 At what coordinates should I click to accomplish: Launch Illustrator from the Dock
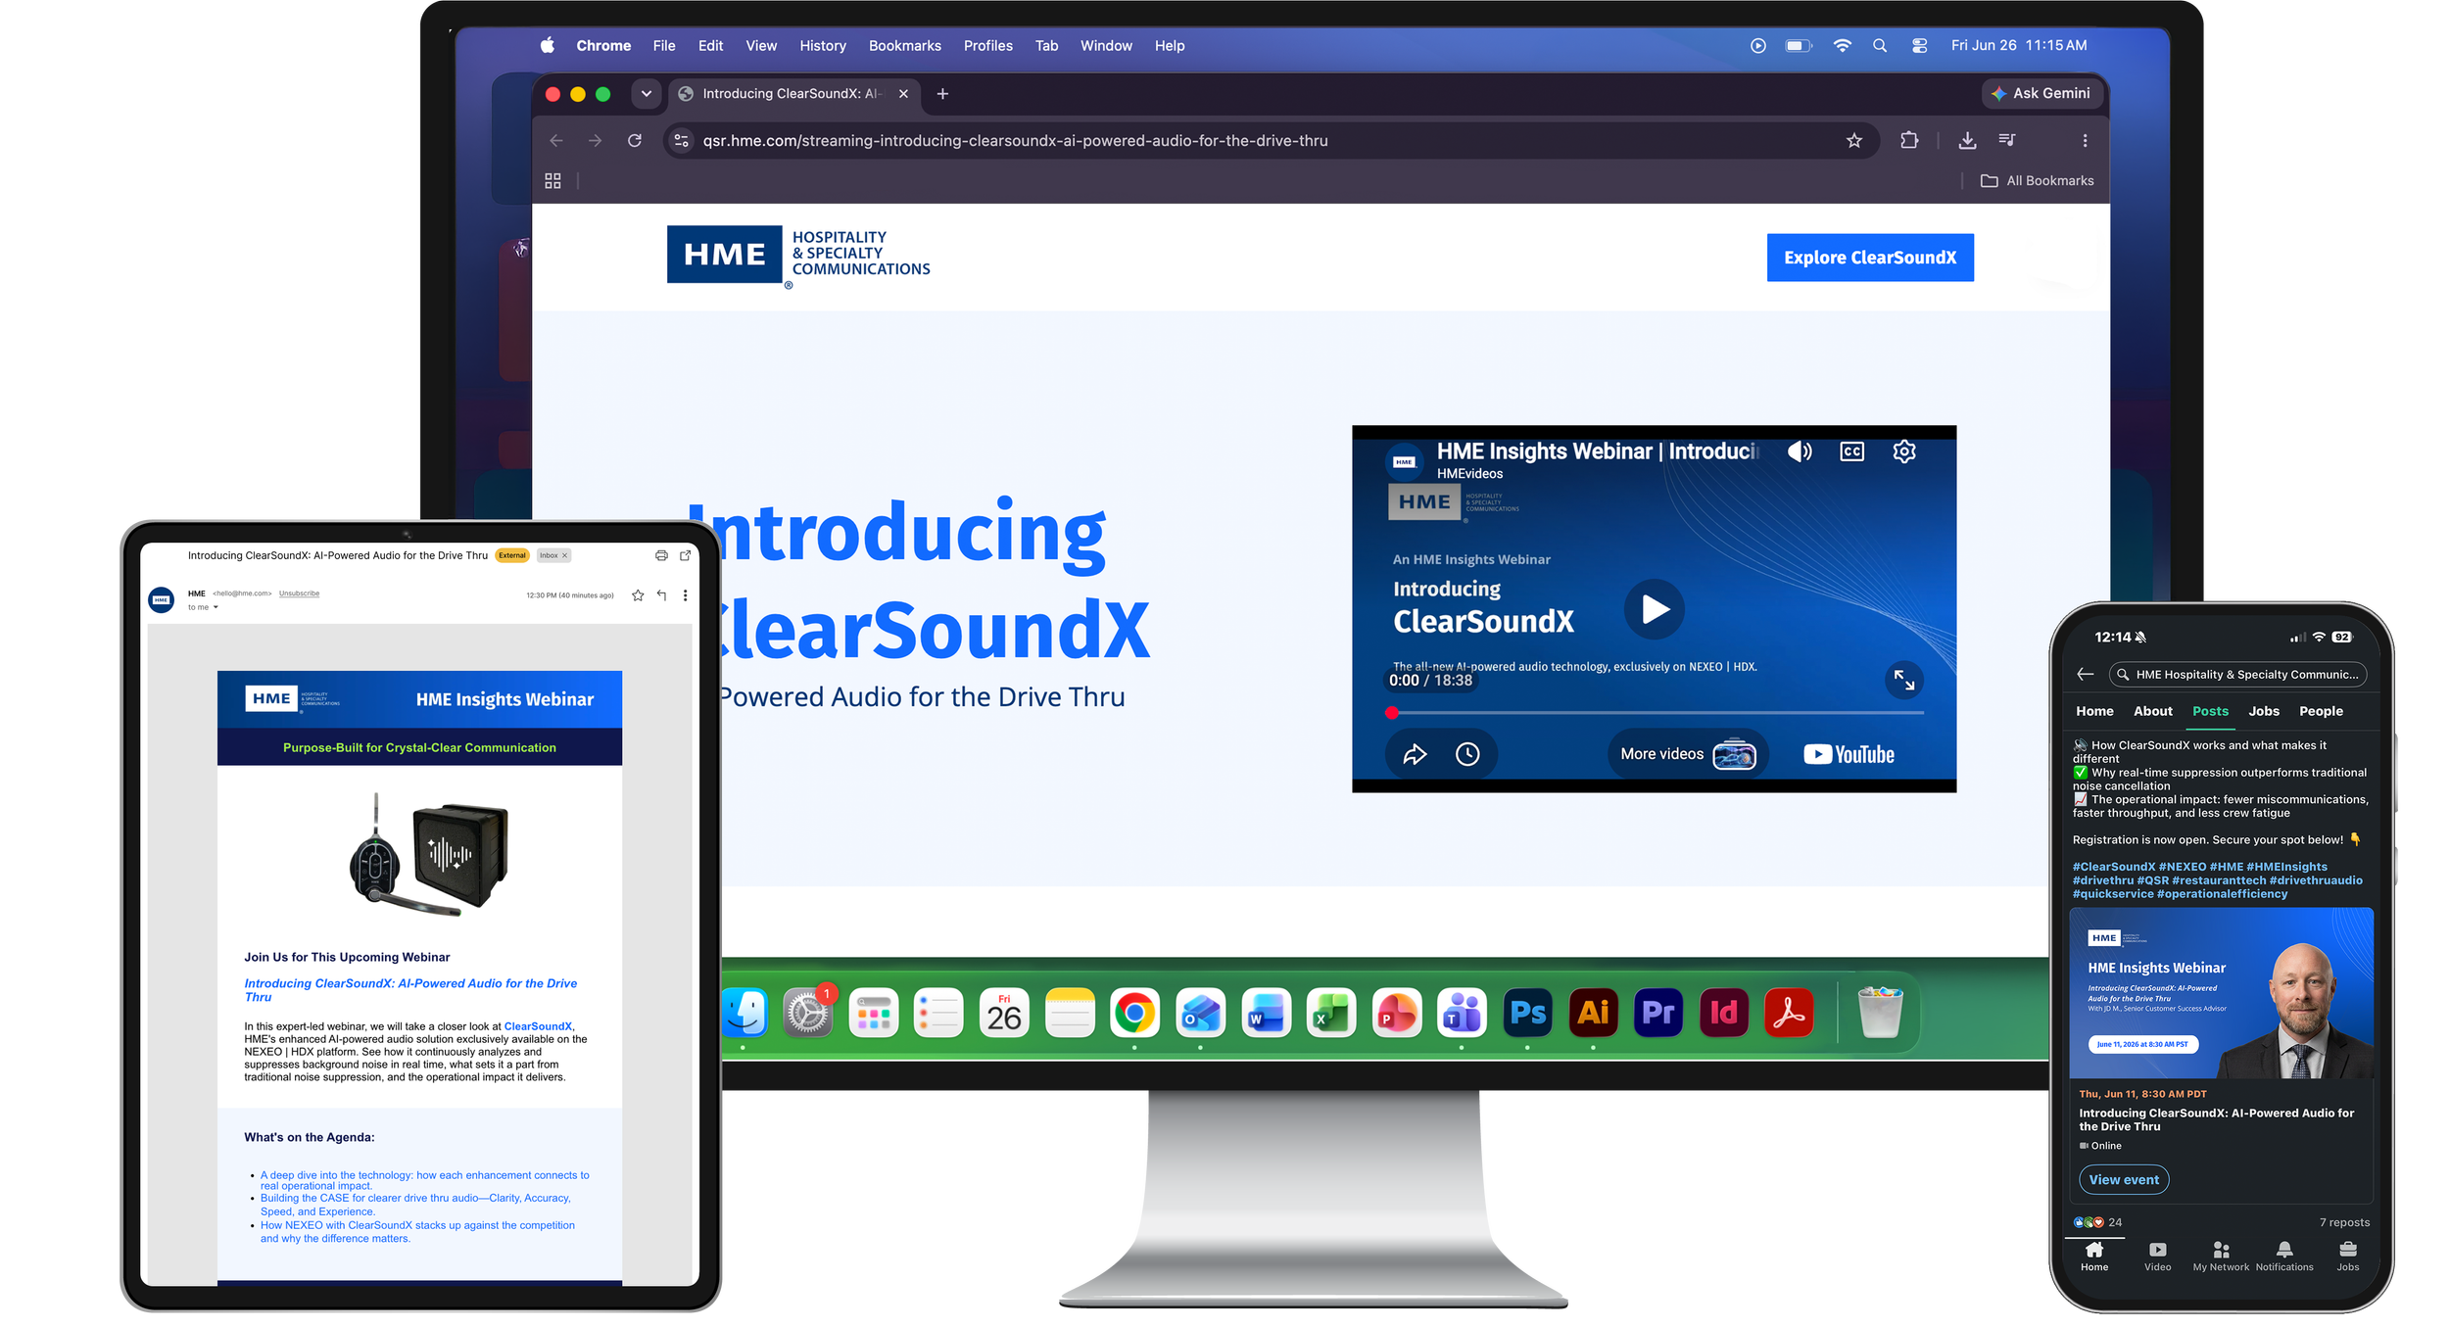[1593, 1012]
